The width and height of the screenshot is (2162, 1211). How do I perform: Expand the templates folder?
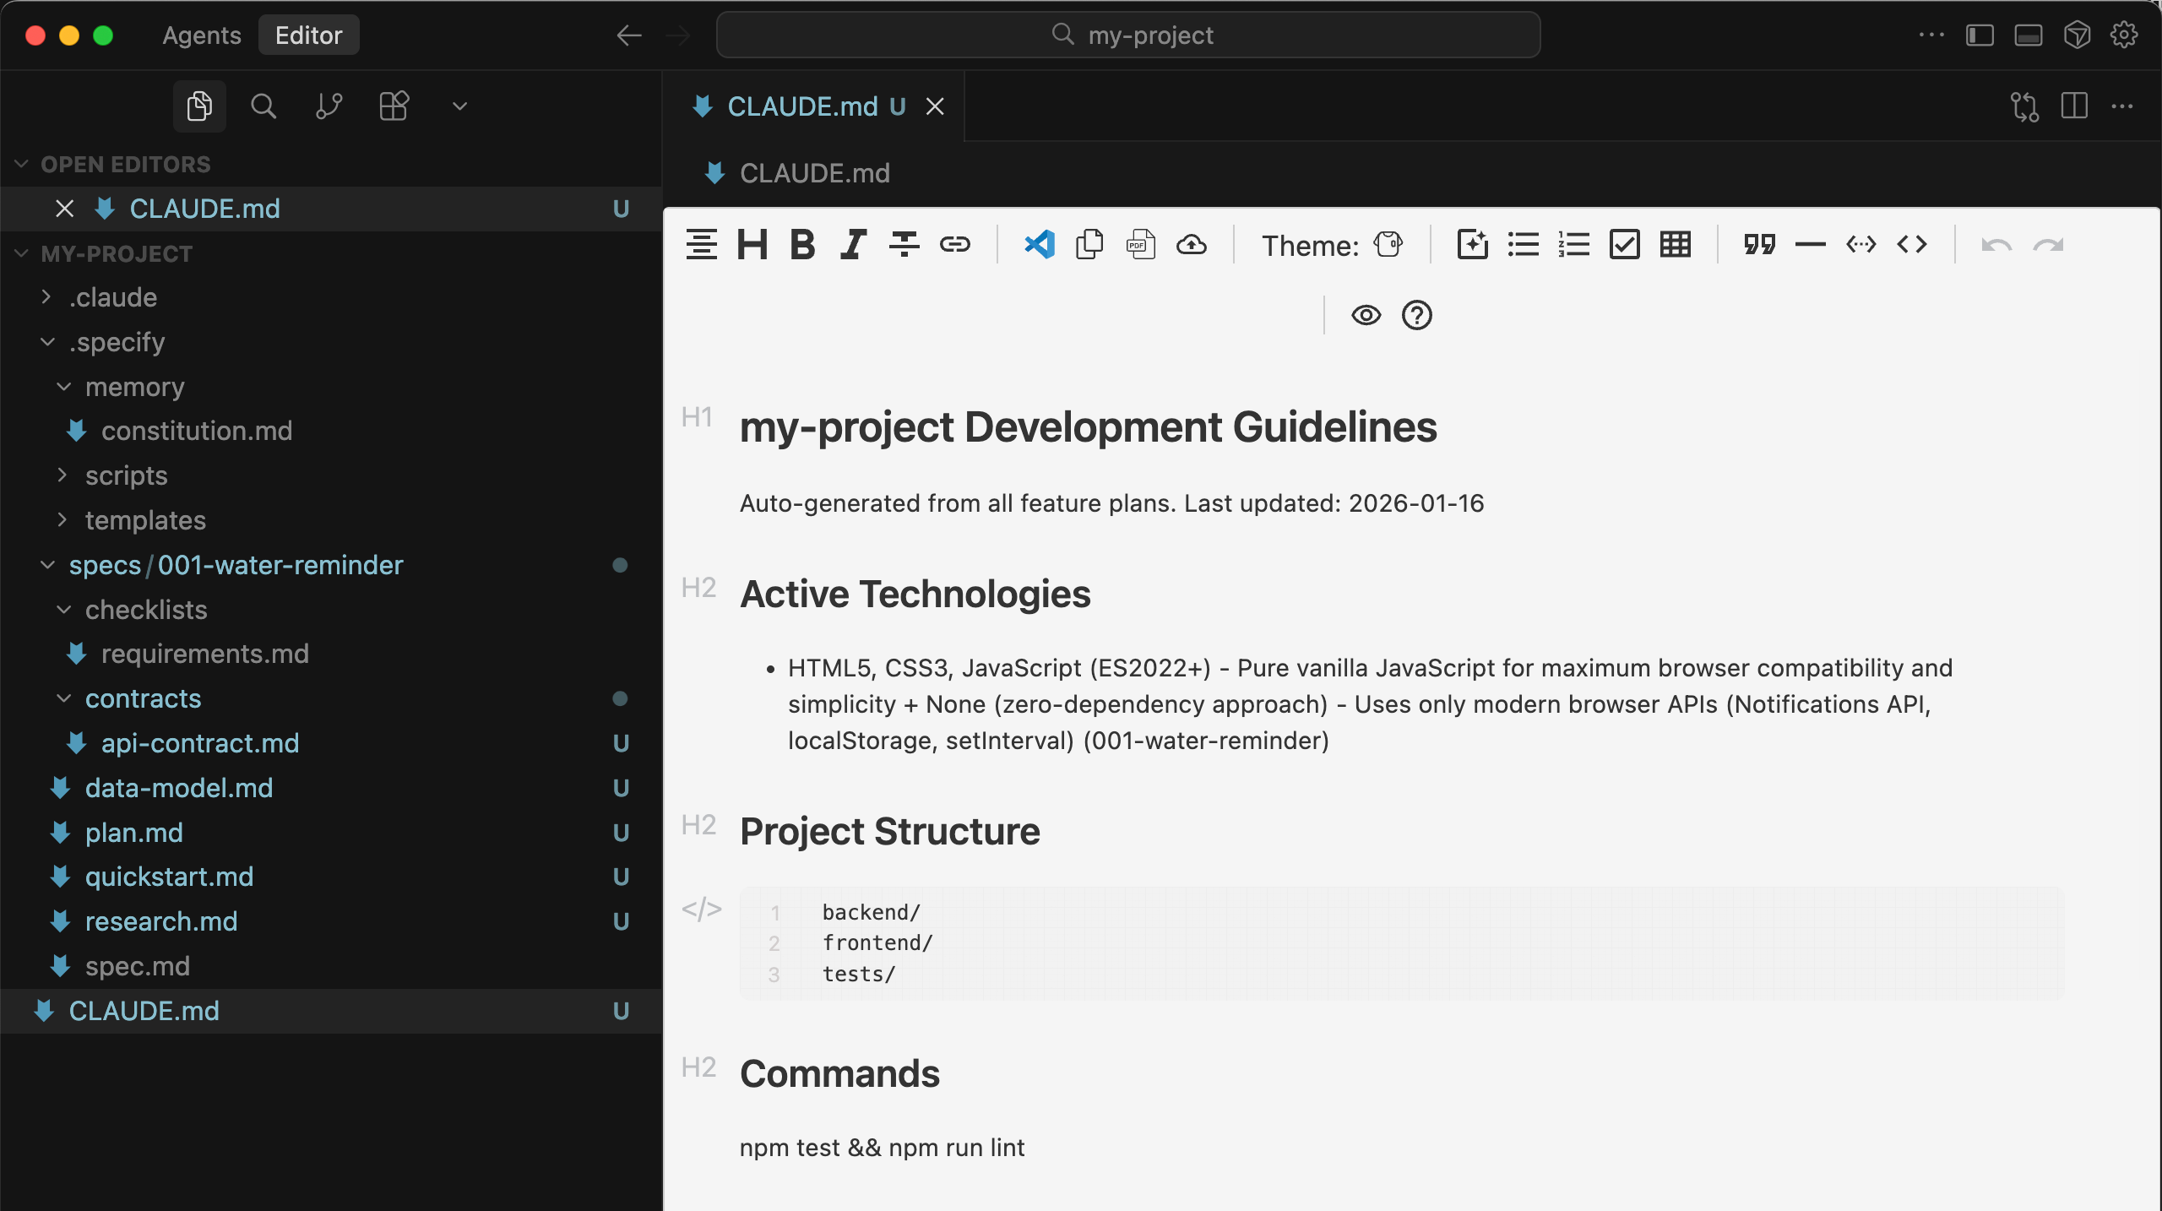145,520
